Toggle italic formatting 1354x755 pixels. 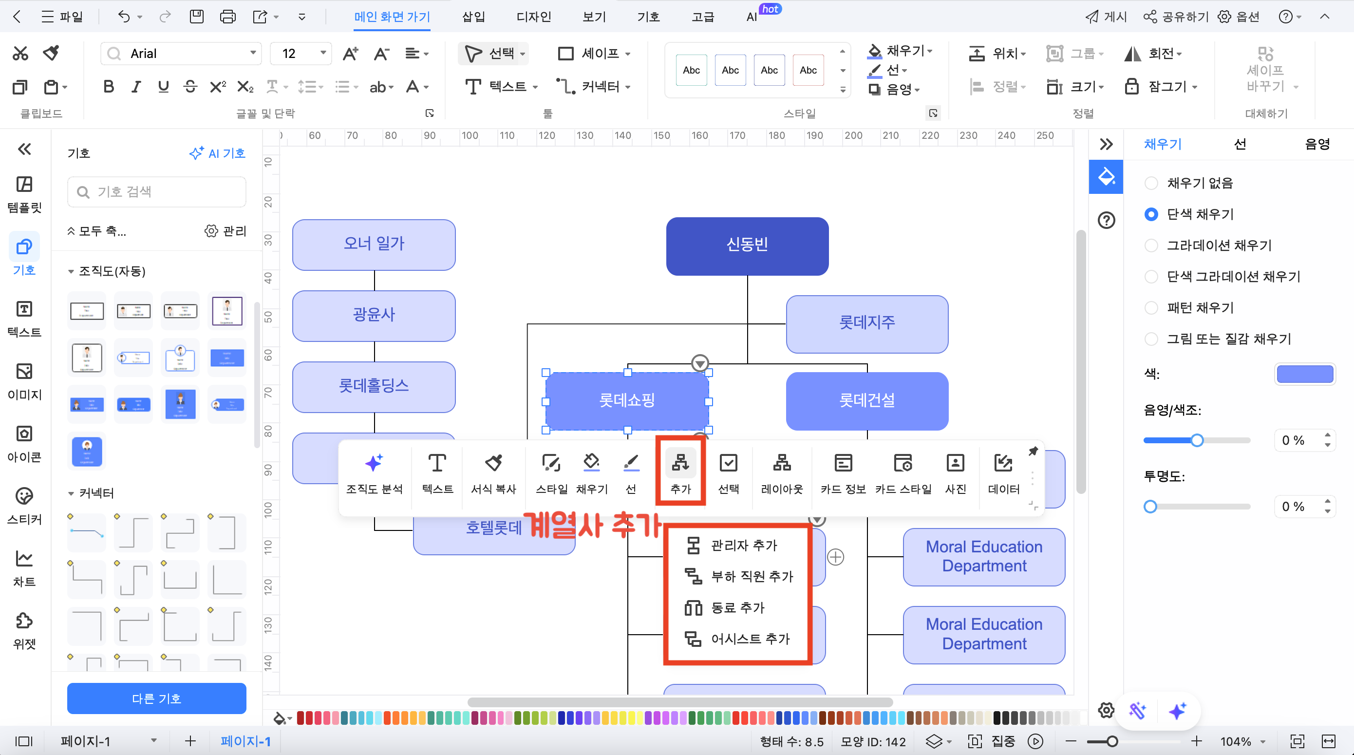pyautogui.click(x=136, y=87)
